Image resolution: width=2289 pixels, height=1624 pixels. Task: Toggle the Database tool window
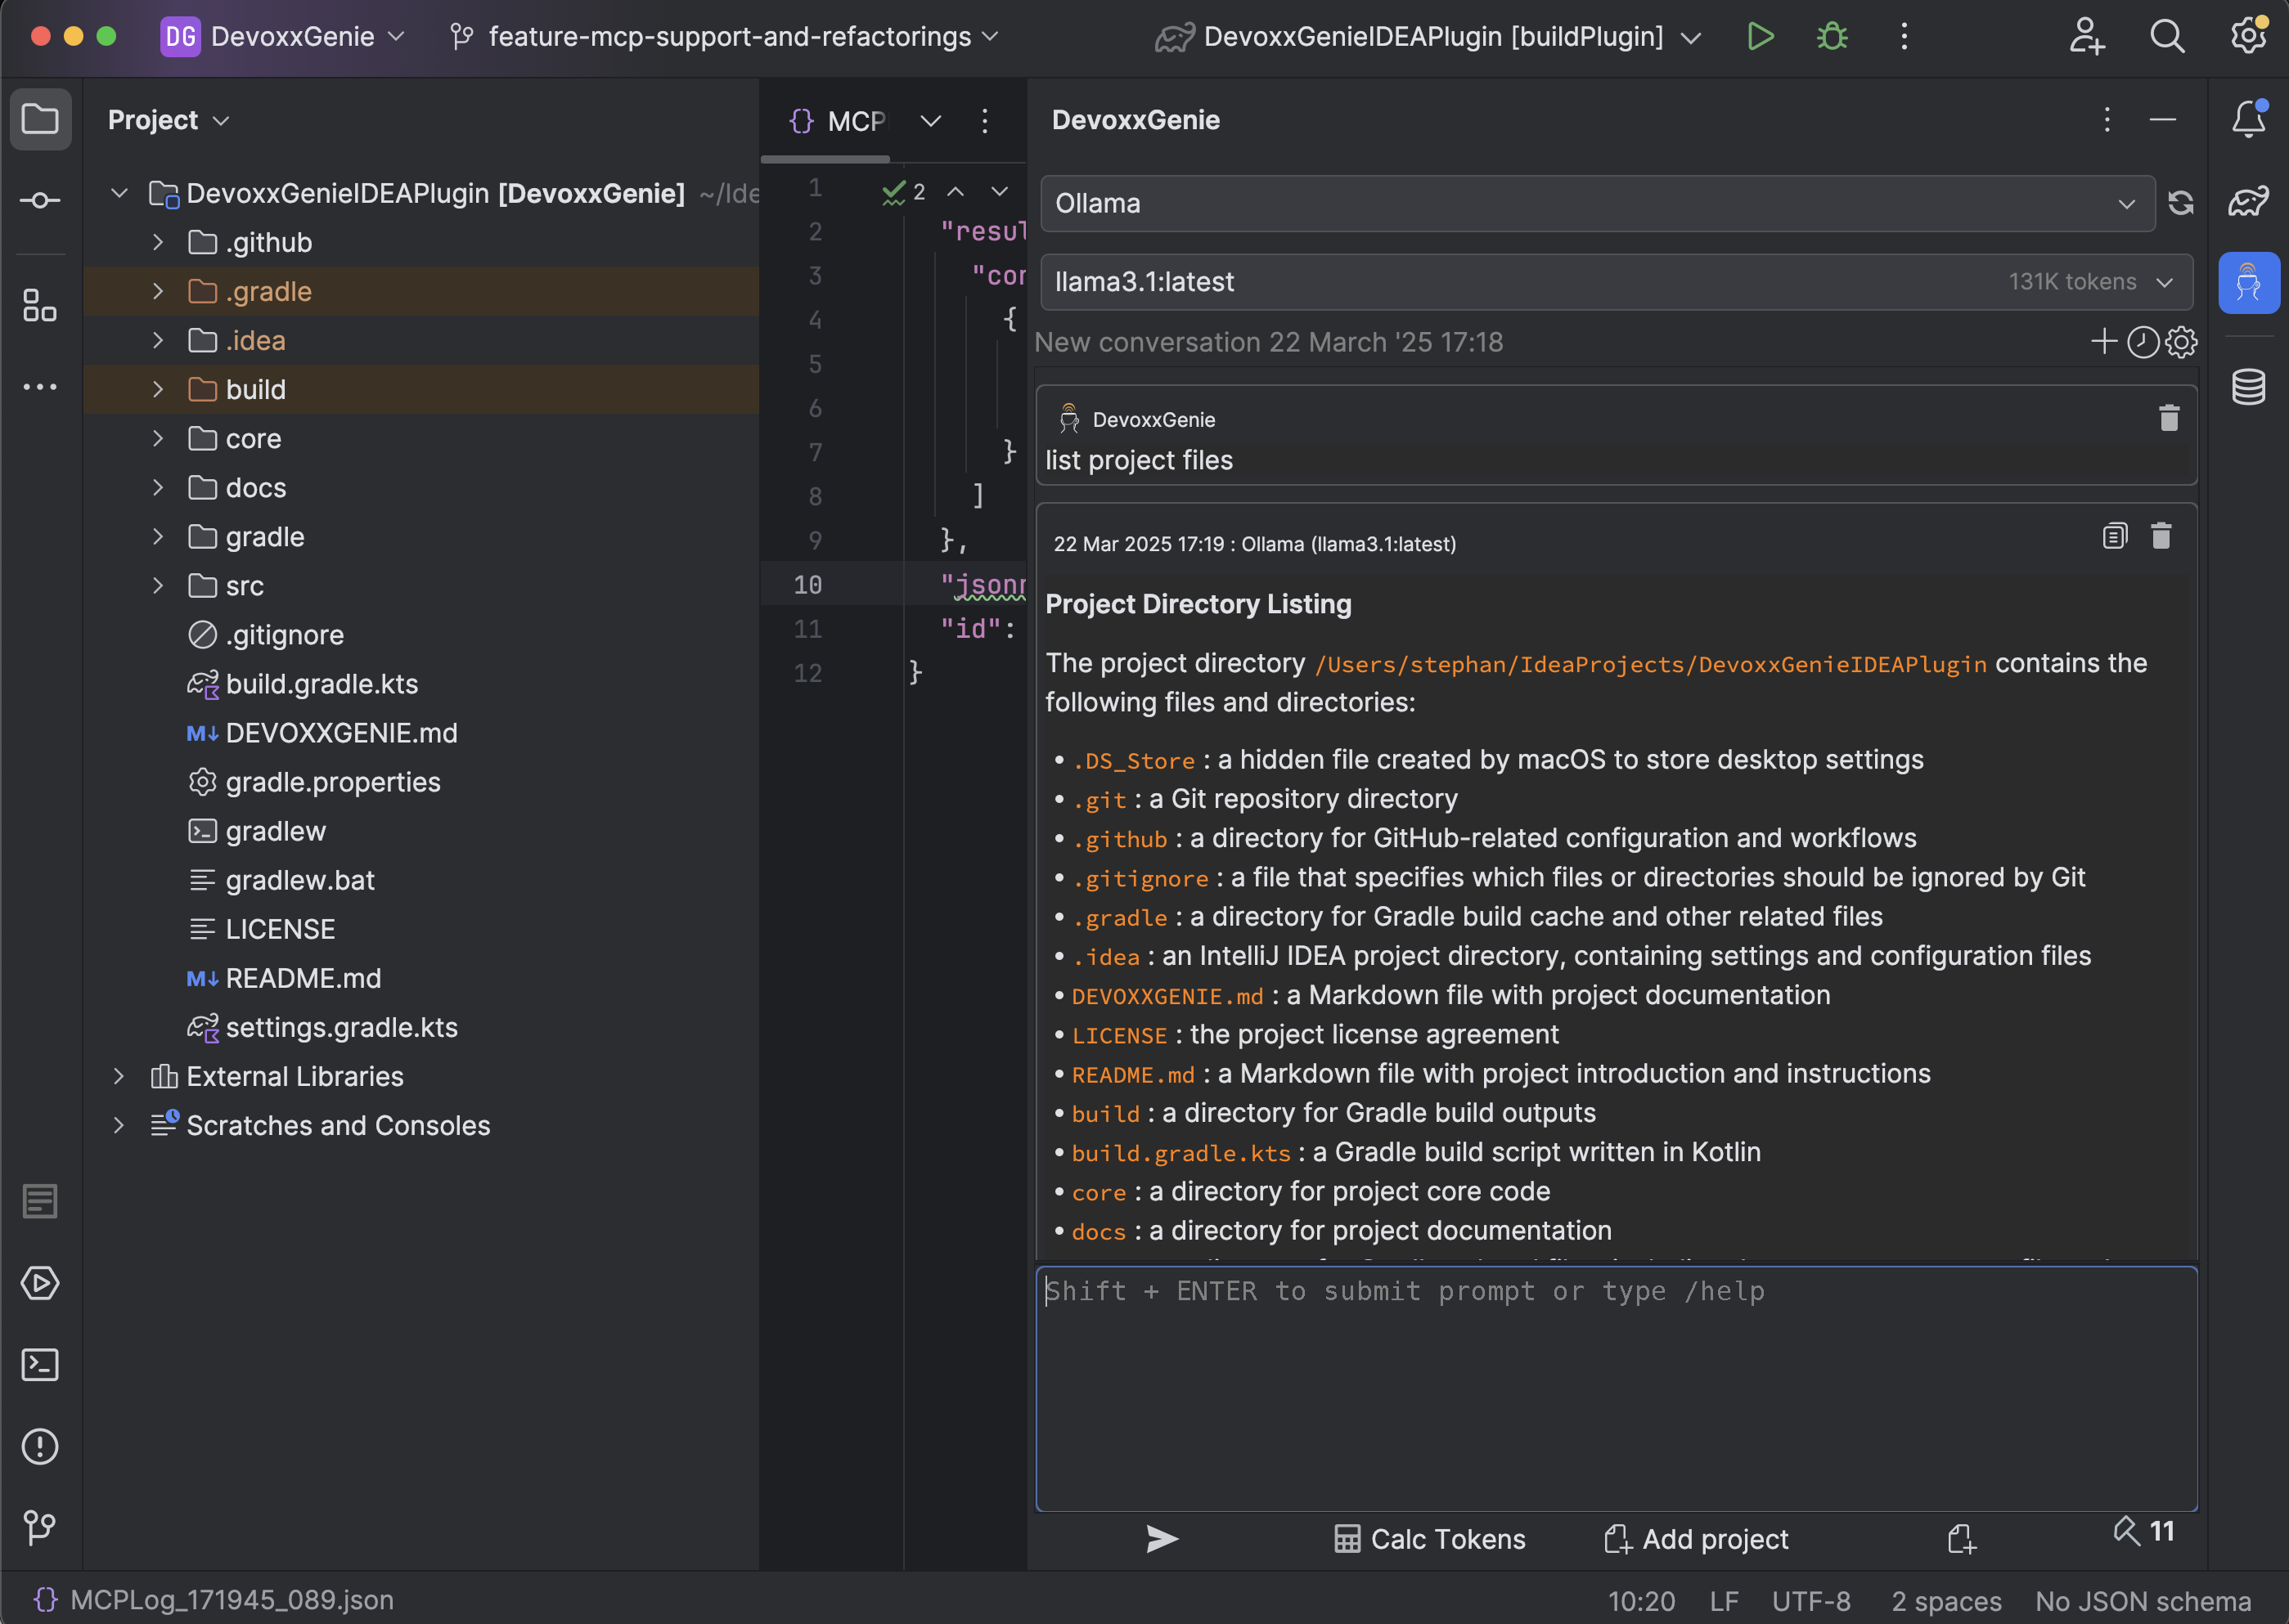(2248, 387)
